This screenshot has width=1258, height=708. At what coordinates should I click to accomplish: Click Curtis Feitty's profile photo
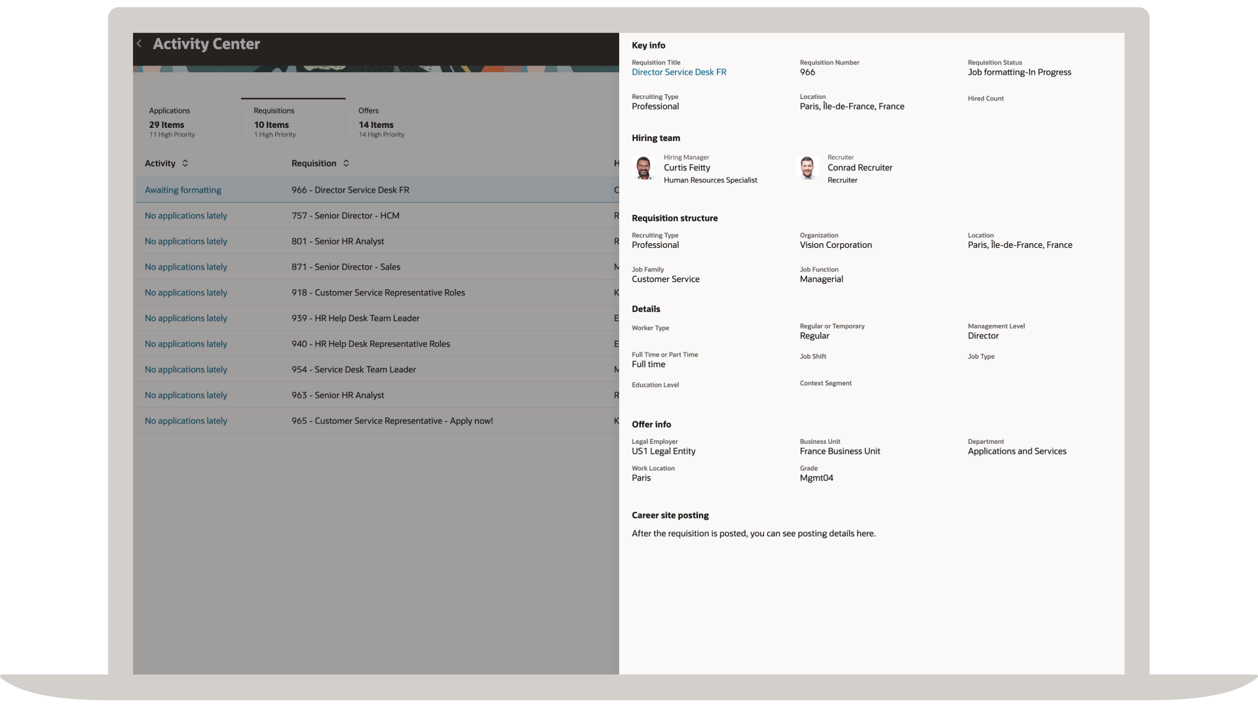pyautogui.click(x=644, y=168)
